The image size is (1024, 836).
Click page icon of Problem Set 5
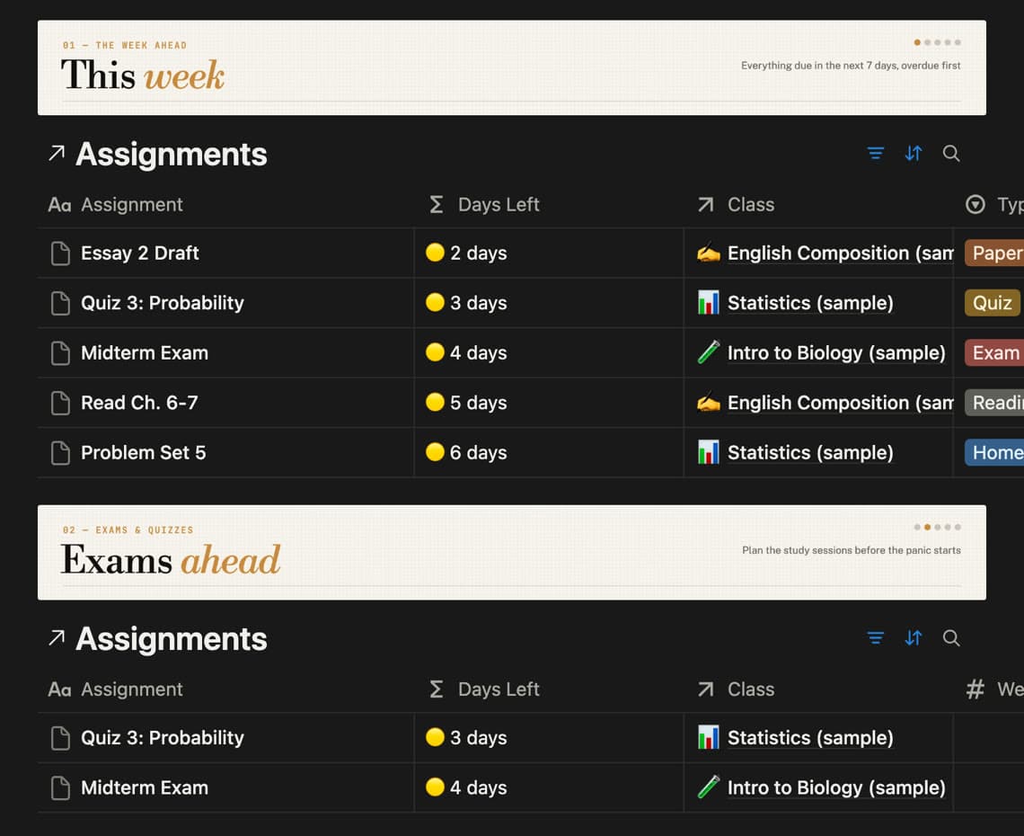[60, 452]
